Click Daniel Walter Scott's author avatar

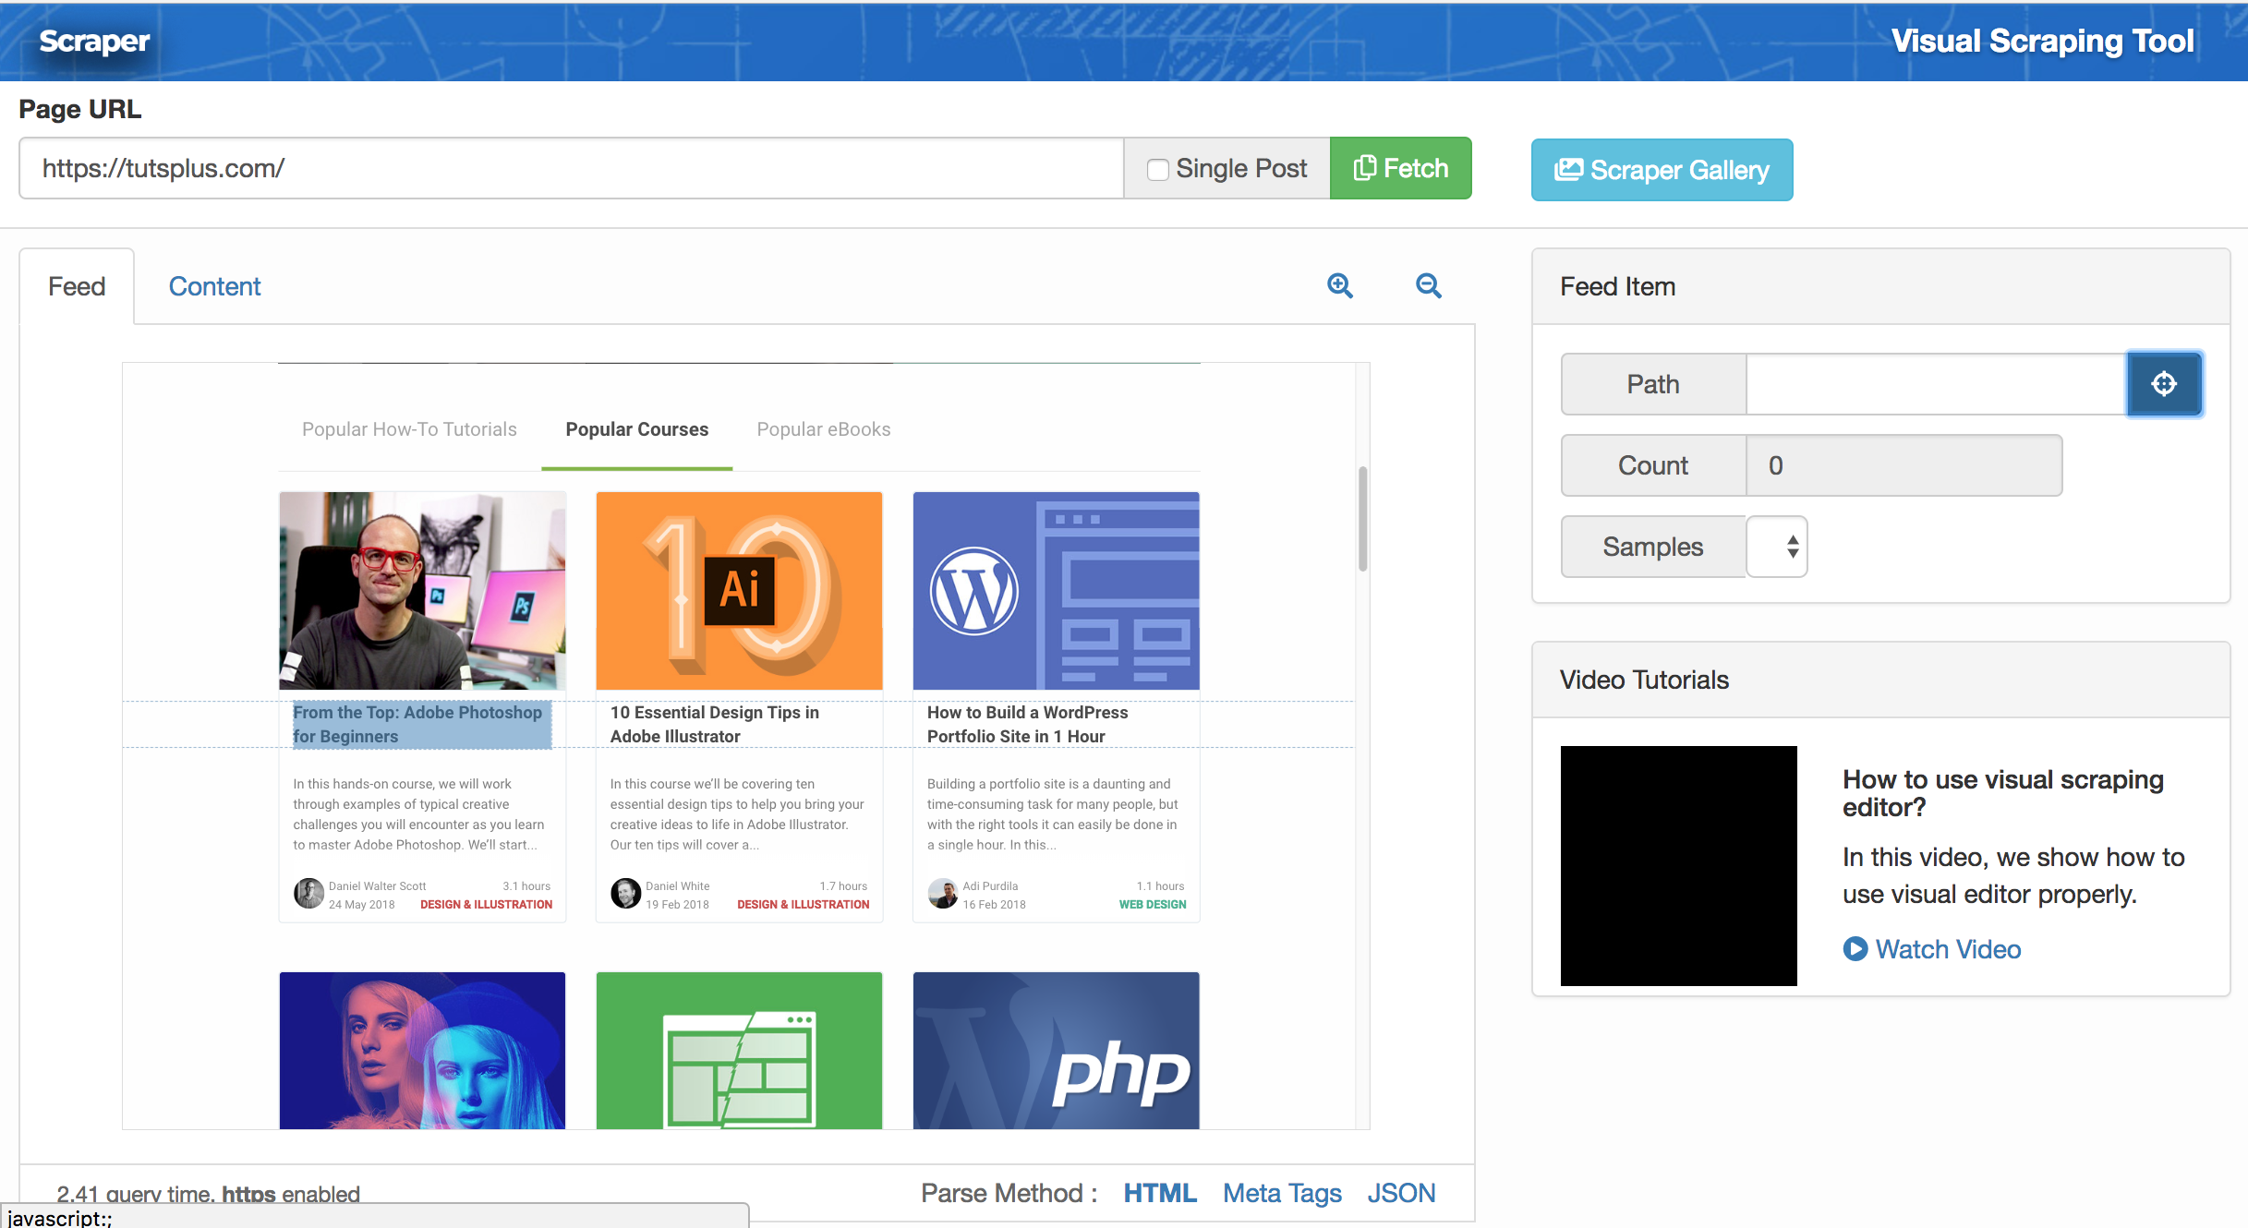(x=308, y=894)
